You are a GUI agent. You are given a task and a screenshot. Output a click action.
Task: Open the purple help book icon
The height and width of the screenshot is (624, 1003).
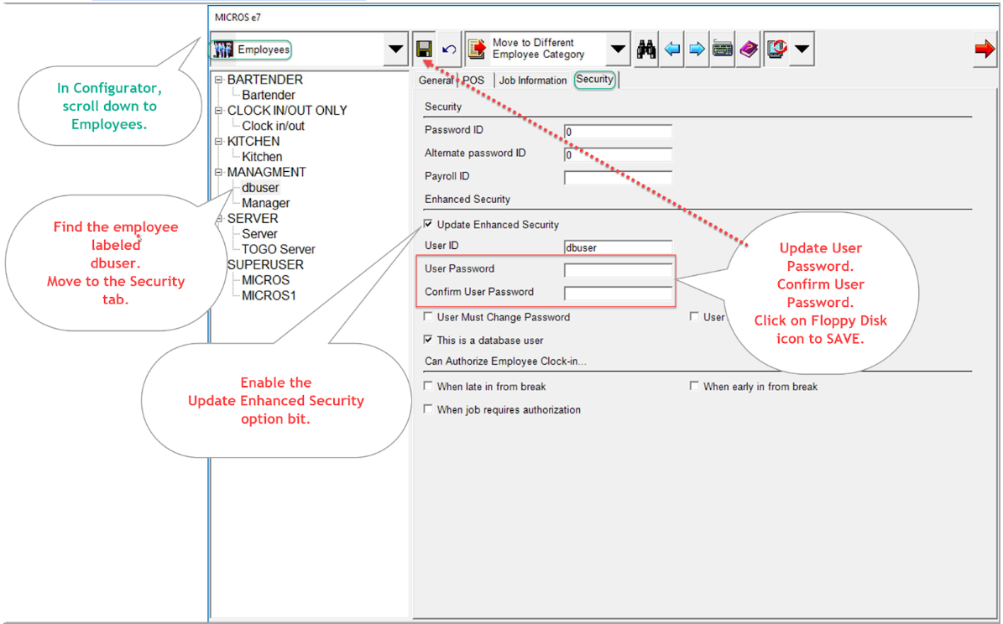748,49
